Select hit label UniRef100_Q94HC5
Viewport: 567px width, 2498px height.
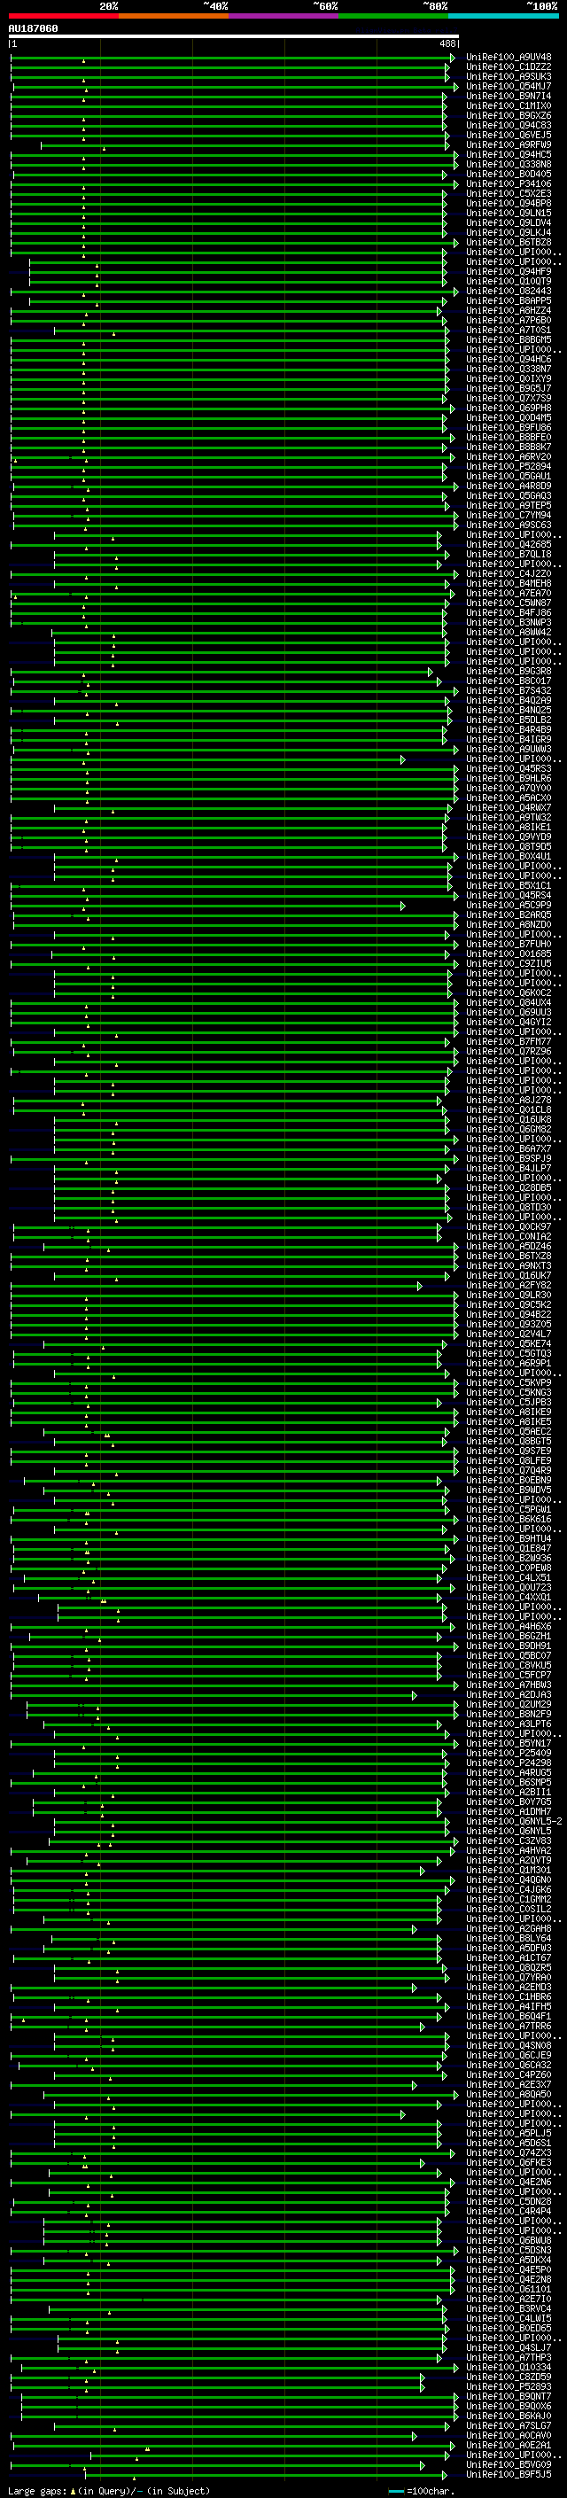tap(509, 154)
